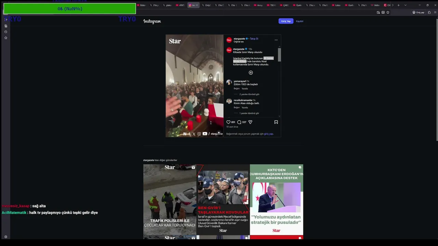Screen dimensions: 438x246
Task: Switch to the Lüksü browser tab
Action: pos(336,5)
